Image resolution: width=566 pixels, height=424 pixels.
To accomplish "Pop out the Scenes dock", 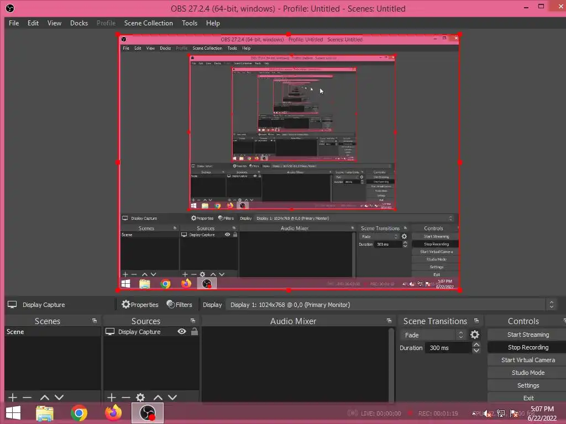I will [95, 321].
